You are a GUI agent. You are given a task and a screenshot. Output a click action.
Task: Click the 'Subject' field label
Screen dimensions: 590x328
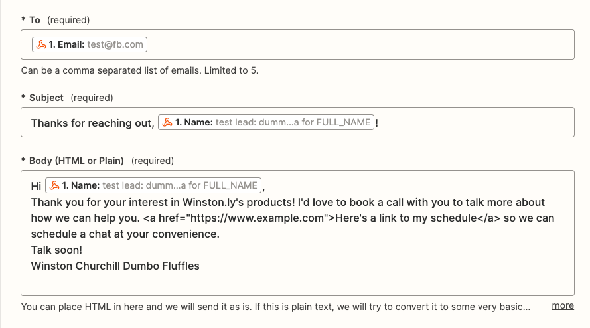tap(46, 98)
